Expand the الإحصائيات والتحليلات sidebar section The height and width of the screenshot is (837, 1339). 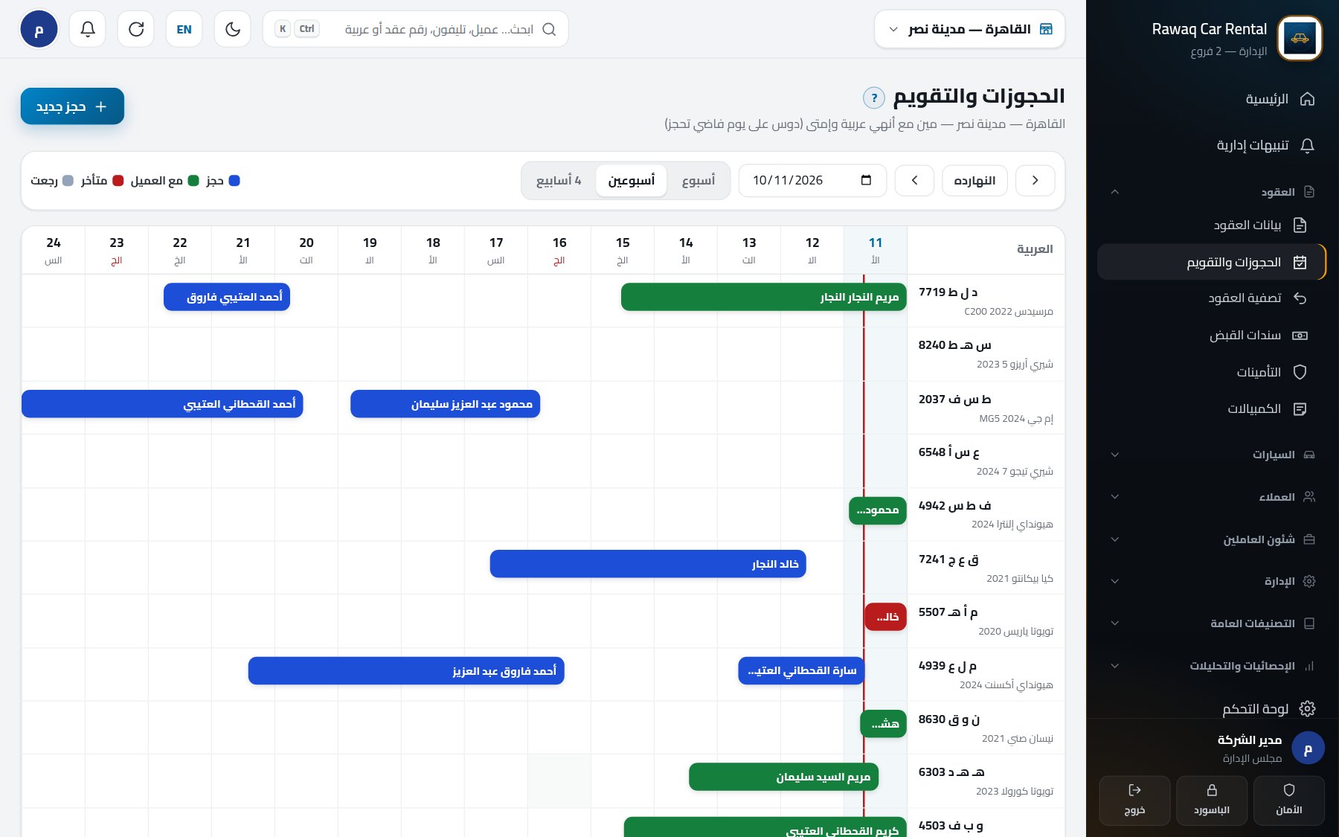(x=1212, y=666)
